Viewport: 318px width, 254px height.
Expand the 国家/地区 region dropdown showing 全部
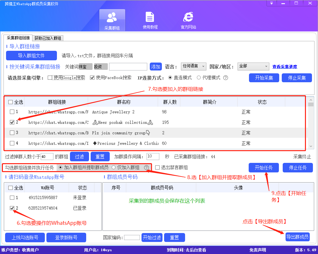[x=253, y=66]
